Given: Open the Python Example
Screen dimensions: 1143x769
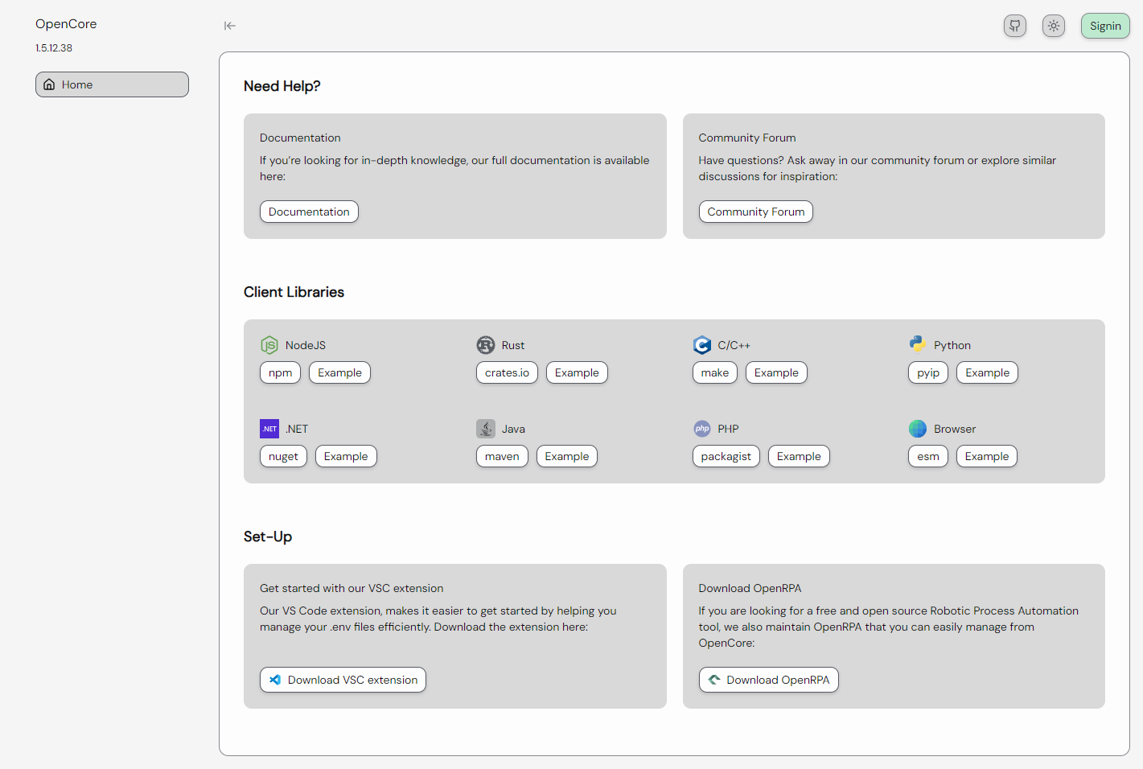Looking at the screenshot, I should tap(987, 372).
